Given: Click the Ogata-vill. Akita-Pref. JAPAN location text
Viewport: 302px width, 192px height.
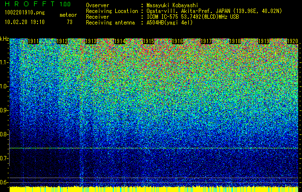Looking at the screenshot, I should point(214,11).
